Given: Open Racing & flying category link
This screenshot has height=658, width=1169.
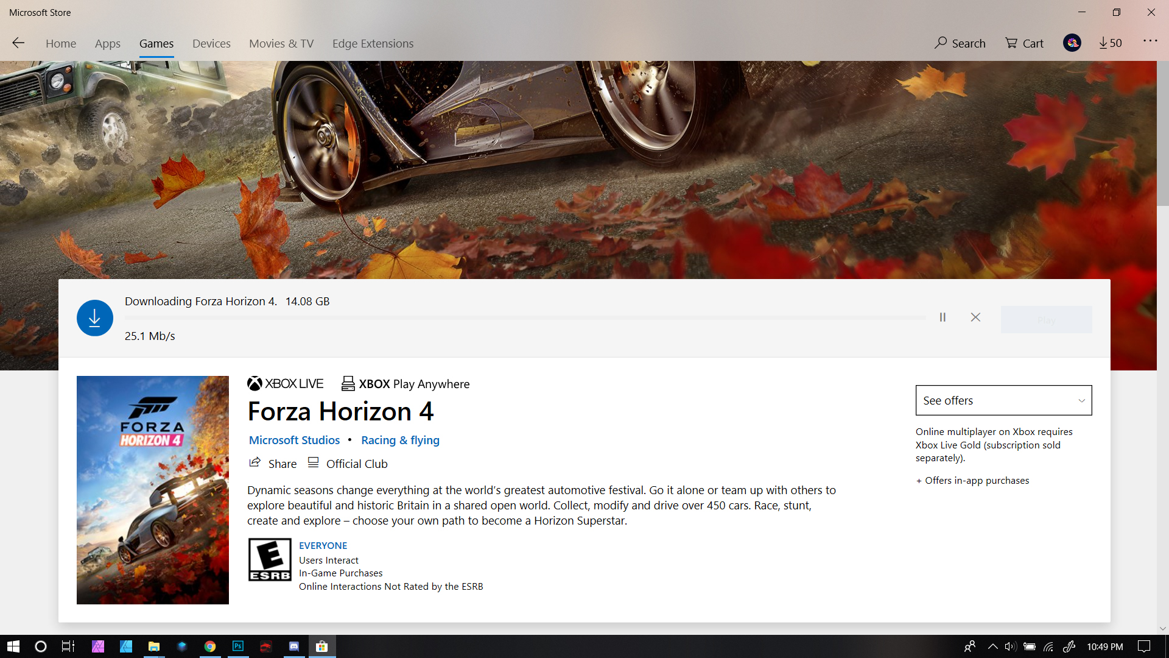Looking at the screenshot, I should click(x=400, y=440).
